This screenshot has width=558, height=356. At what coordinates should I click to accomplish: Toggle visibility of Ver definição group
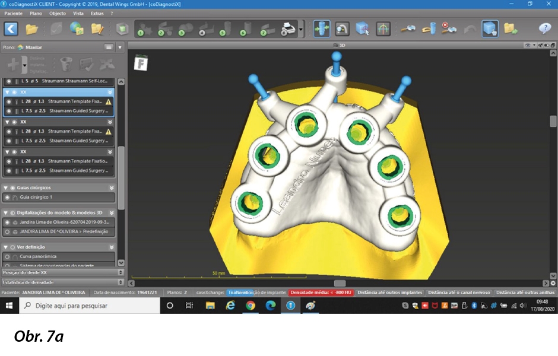tap(13, 247)
